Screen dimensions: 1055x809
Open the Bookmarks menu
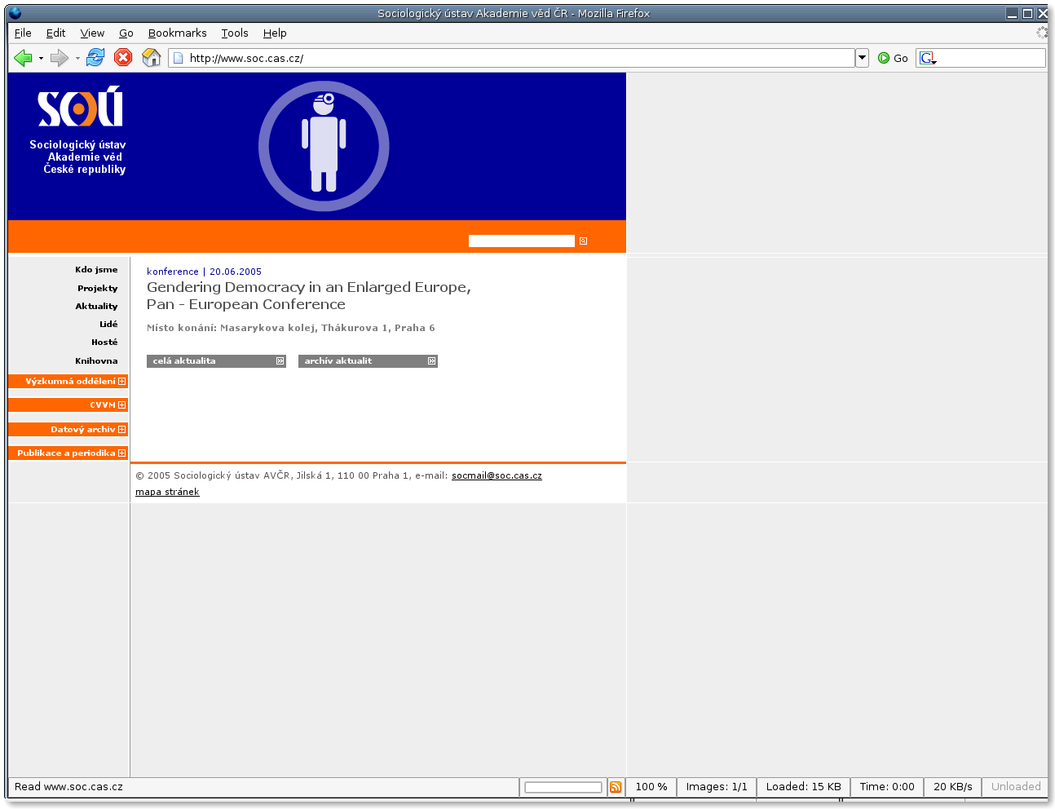click(x=177, y=33)
